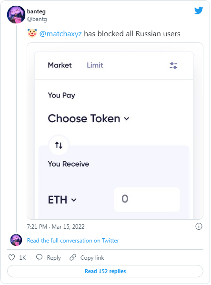Click the embedded Matcha screenshot image

[115, 131]
